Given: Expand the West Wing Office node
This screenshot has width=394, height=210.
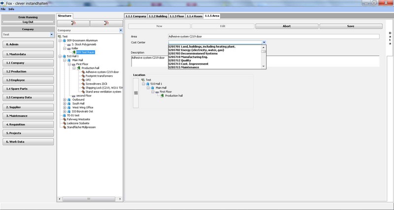Looking at the screenshot, I should 65,107.
